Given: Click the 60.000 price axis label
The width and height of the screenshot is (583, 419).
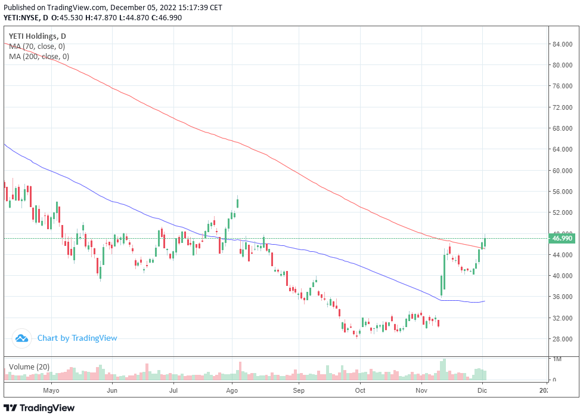Looking at the screenshot, I should [x=562, y=171].
